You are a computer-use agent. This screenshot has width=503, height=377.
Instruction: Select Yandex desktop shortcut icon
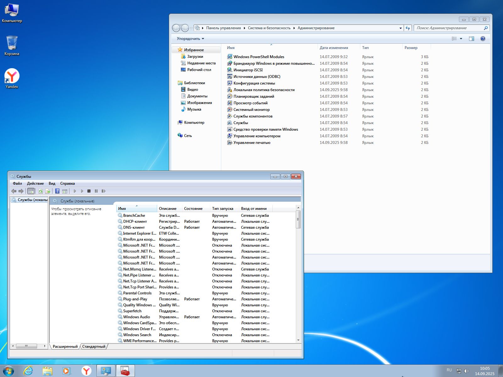12,79
